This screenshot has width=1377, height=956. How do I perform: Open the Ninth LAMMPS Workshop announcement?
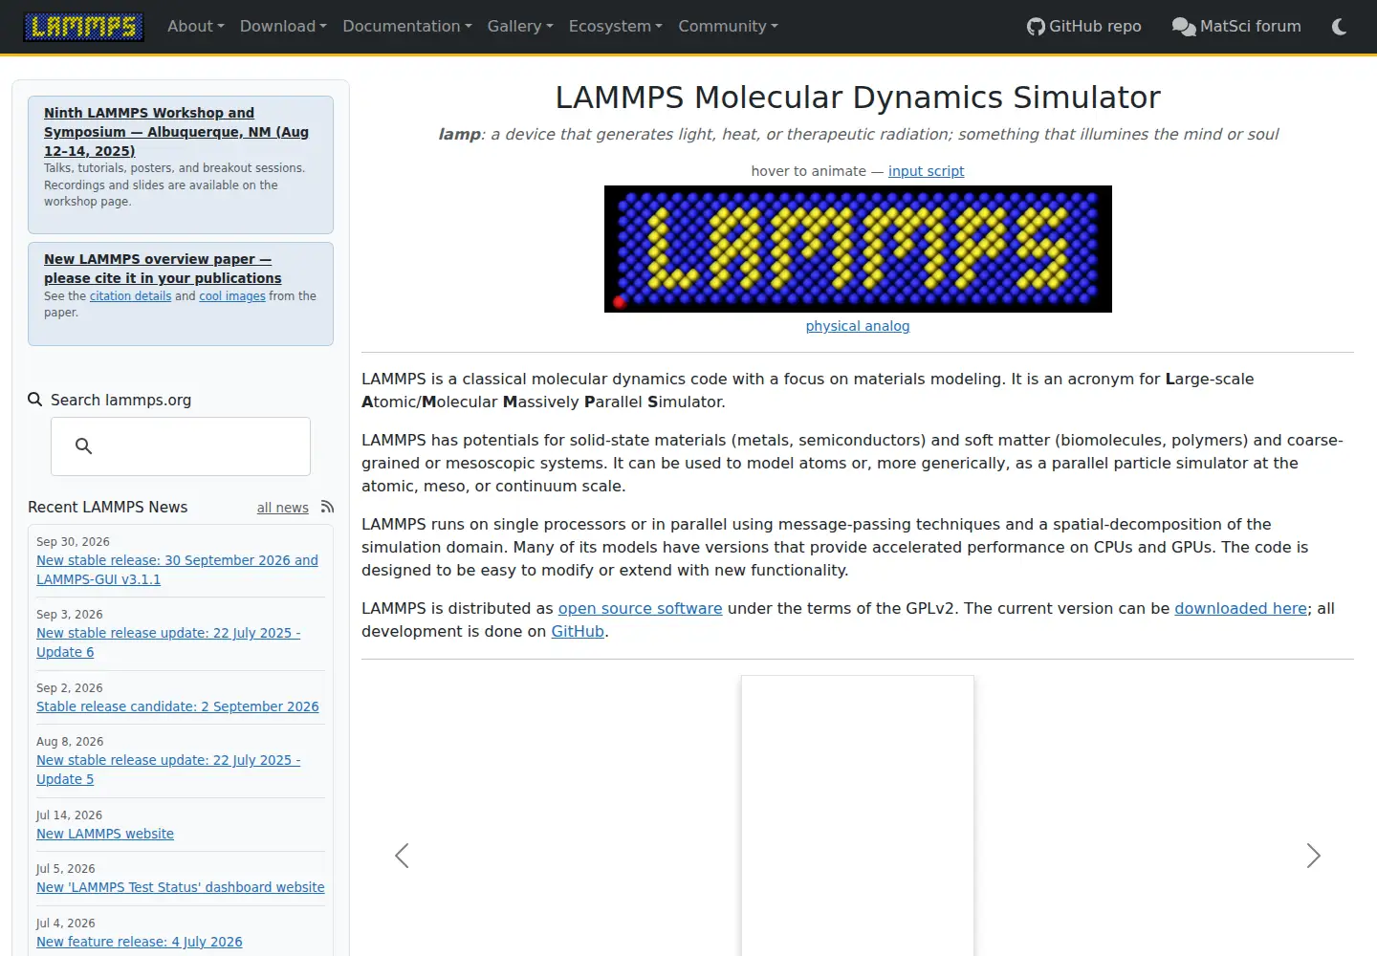pos(176,132)
